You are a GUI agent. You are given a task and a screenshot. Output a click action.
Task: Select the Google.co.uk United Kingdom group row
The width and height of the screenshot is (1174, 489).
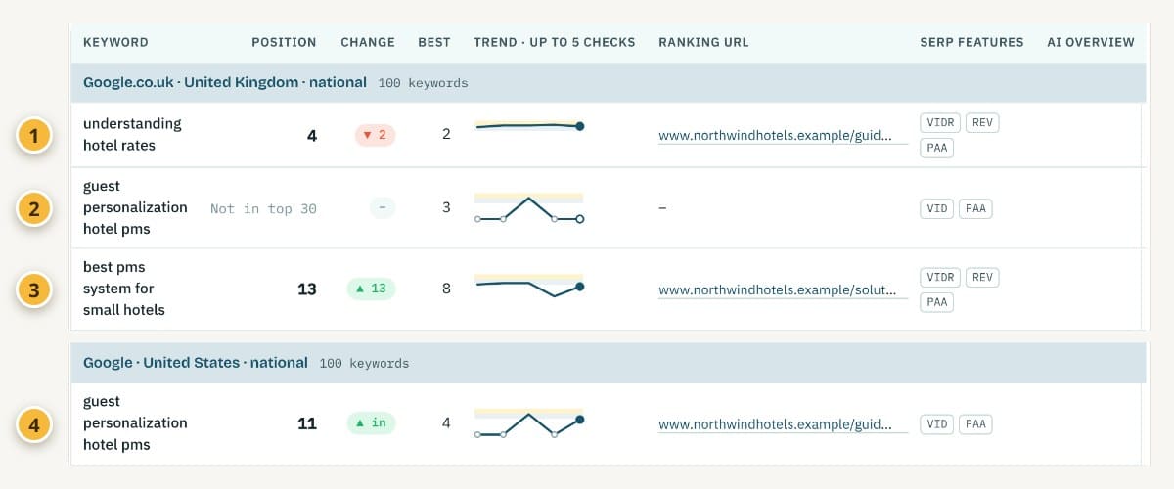(x=608, y=83)
